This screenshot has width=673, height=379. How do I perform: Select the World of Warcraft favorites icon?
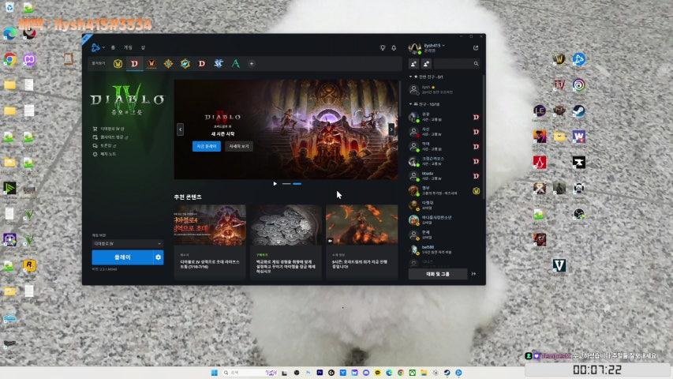point(118,64)
